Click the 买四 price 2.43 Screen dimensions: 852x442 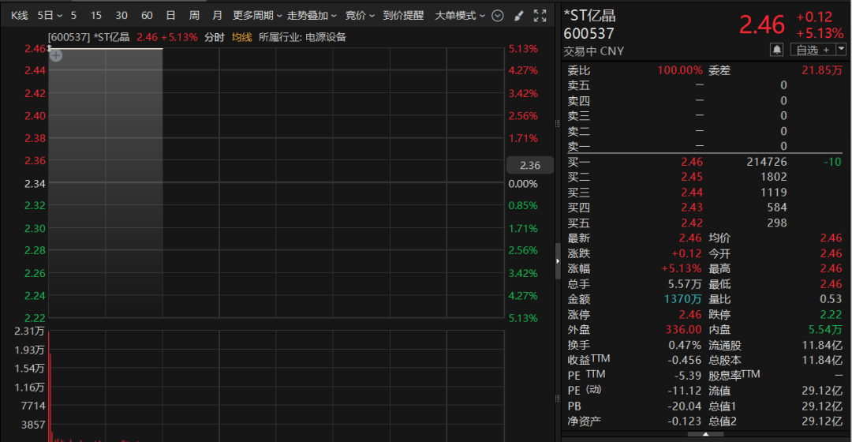click(x=692, y=208)
